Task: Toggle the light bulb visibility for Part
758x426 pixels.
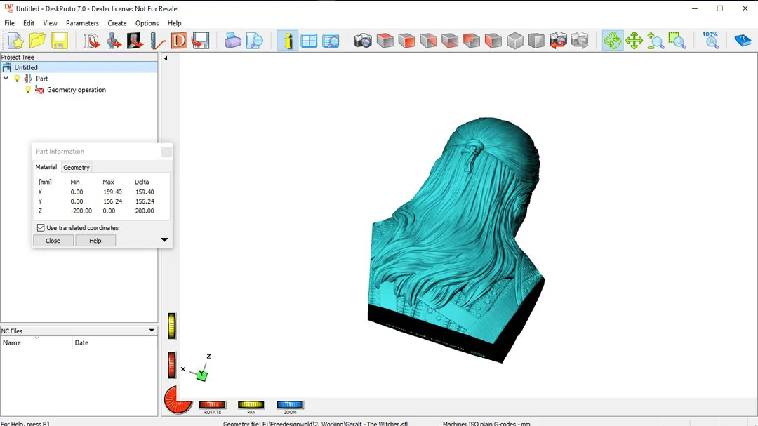Action: coord(18,79)
